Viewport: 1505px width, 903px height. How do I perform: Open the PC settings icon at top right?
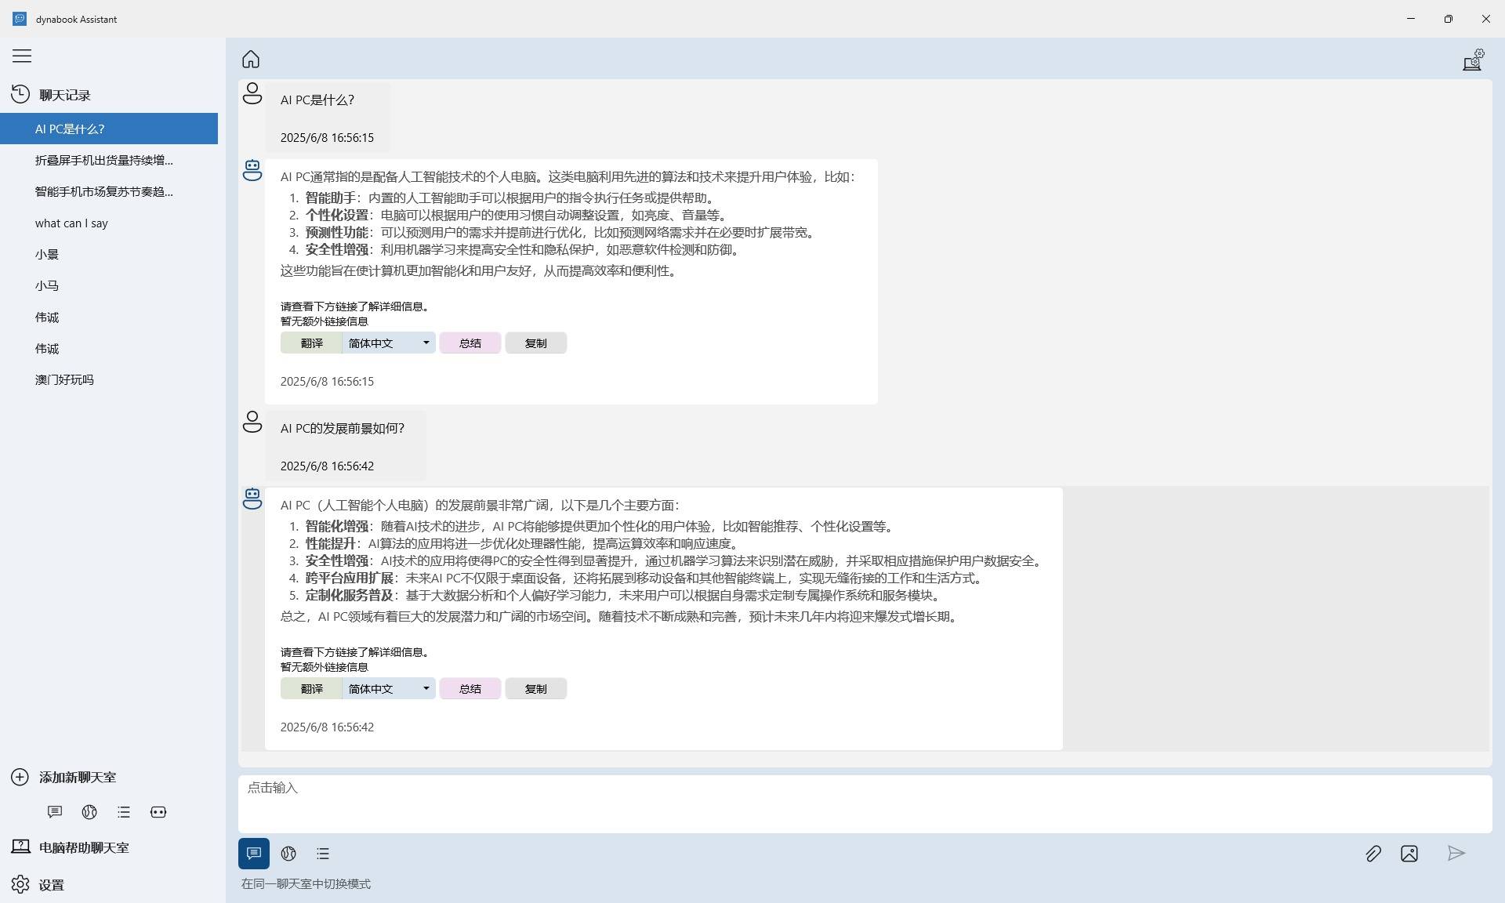1473,60
